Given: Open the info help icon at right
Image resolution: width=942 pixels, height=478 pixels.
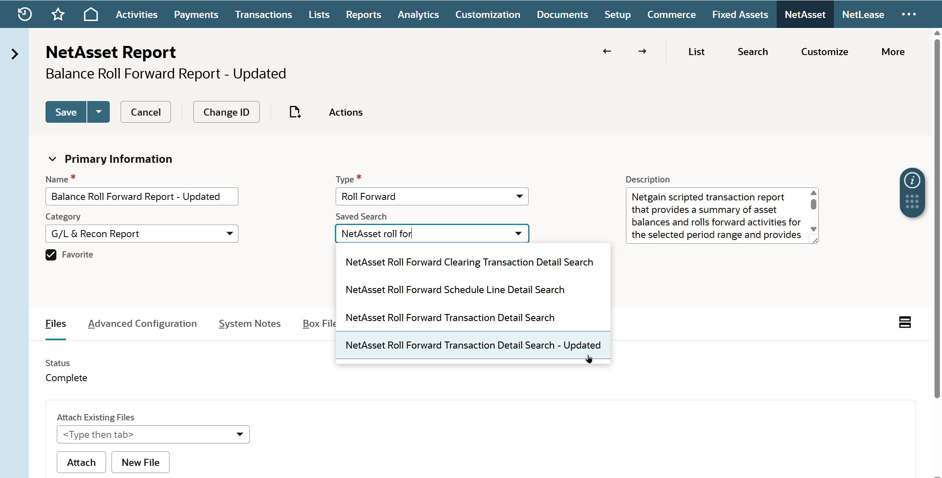Looking at the screenshot, I should pos(912,180).
